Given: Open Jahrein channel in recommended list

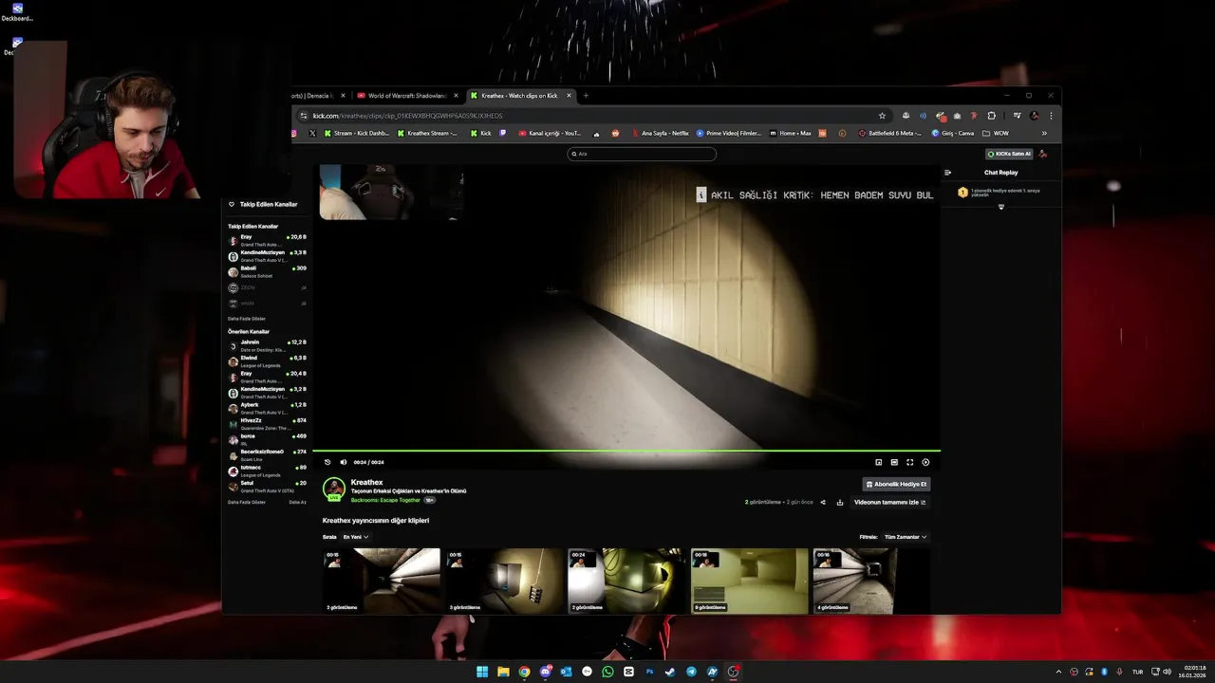Looking at the screenshot, I should click(x=267, y=345).
